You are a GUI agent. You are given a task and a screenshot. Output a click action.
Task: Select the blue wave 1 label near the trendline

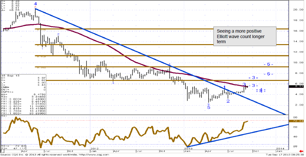[x=224, y=87]
